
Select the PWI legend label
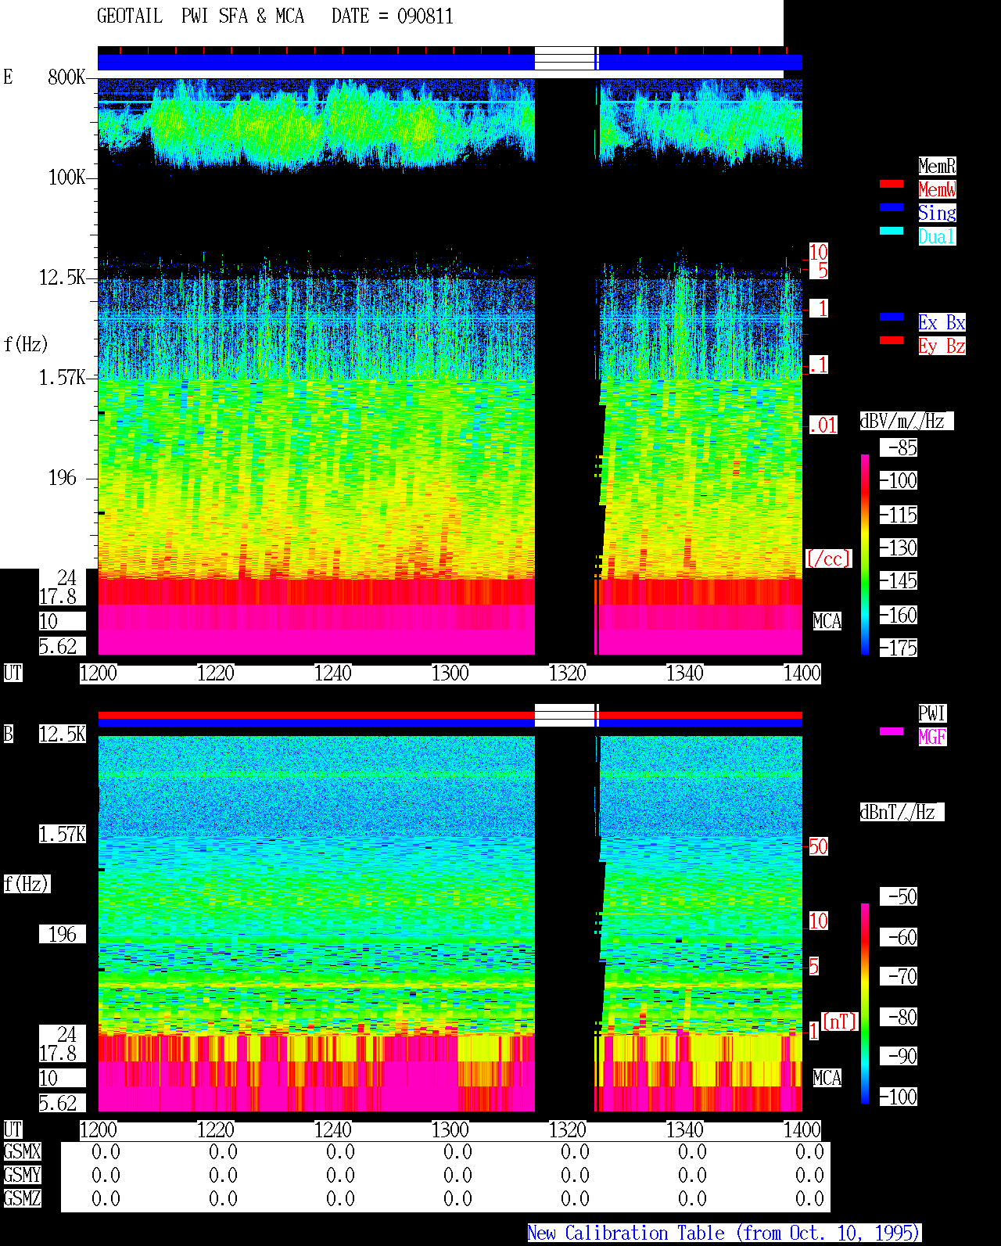coord(932,713)
